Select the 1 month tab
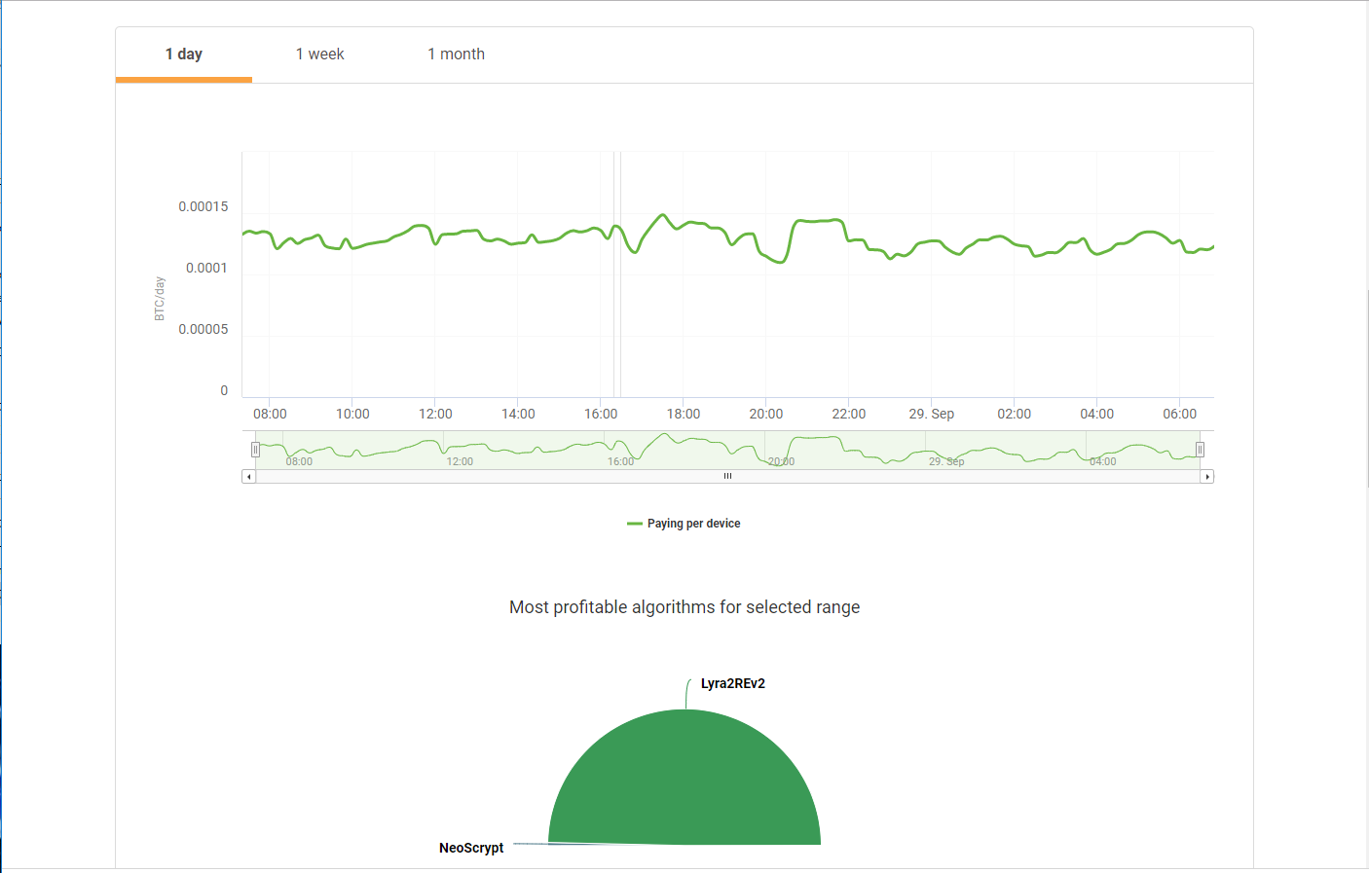Screen dimensions: 1369x873 [x=456, y=55]
